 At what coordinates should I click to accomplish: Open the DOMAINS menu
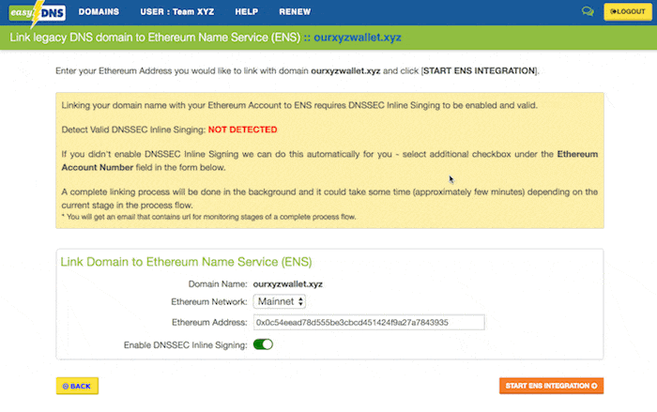(99, 12)
